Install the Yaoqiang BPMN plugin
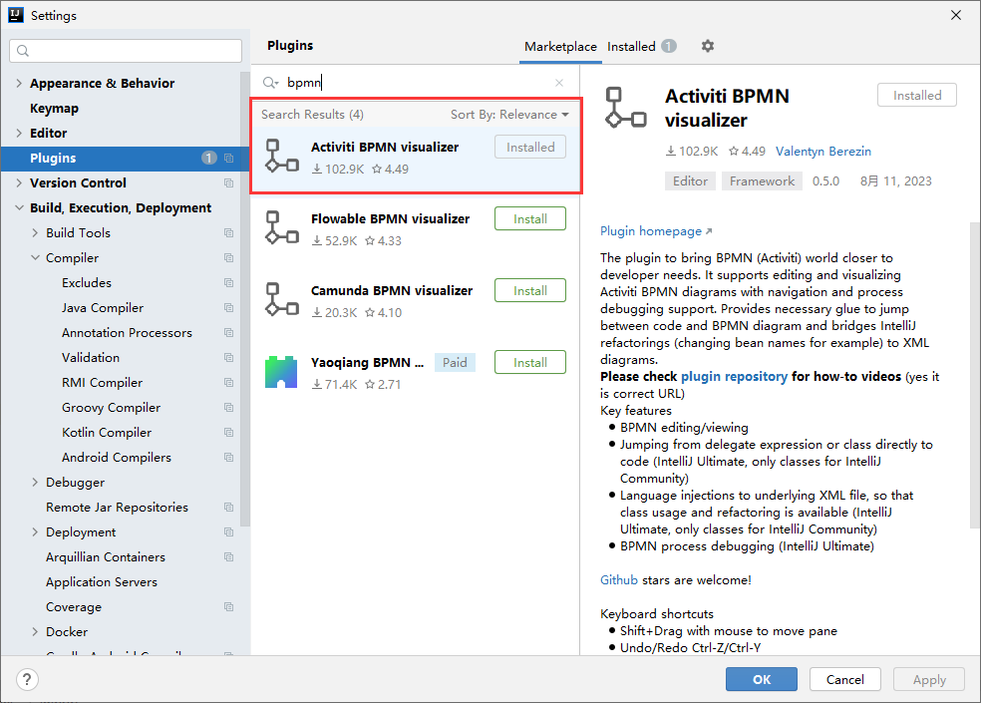 (x=530, y=362)
